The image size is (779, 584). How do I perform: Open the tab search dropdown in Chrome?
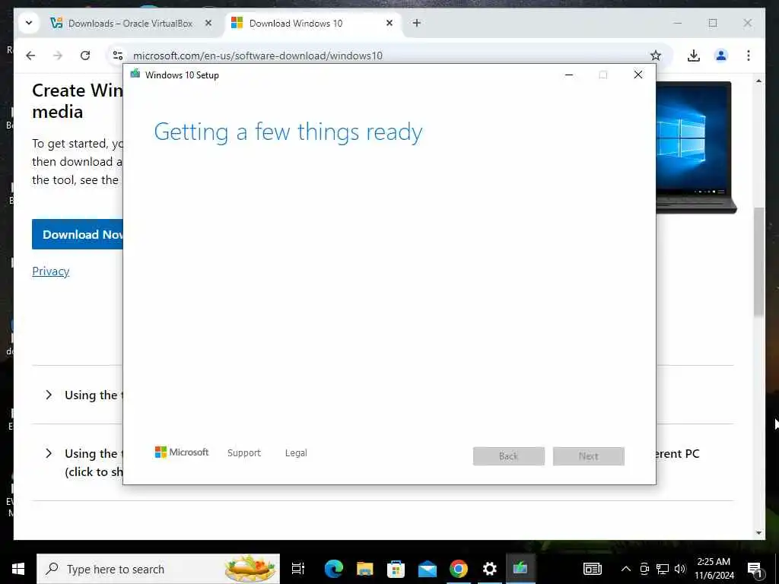(x=29, y=23)
